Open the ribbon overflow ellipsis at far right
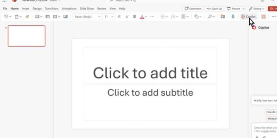The width and height of the screenshot is (277, 138). pyautogui.click(x=273, y=17)
